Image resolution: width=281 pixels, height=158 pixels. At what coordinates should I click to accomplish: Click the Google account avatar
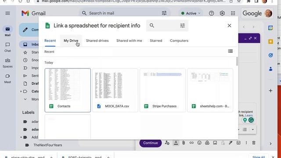click(268, 13)
